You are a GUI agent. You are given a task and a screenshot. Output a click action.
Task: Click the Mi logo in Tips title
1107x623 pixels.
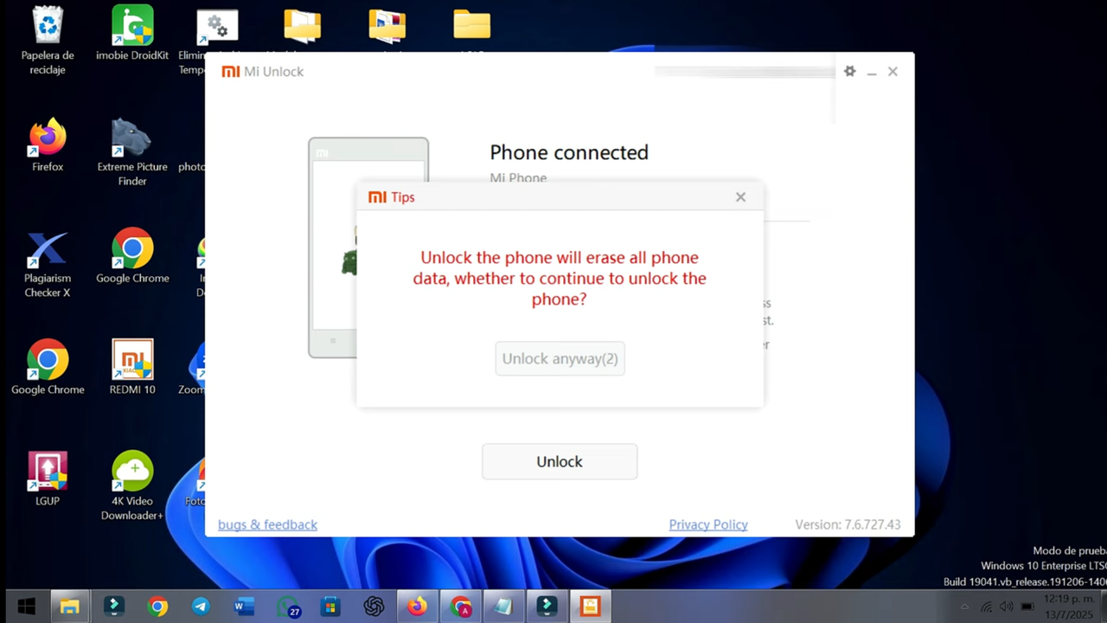(x=377, y=197)
